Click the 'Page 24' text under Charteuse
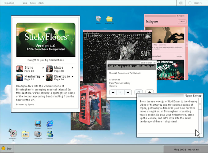This screenshot has width=208, height=153. pos(59,79)
